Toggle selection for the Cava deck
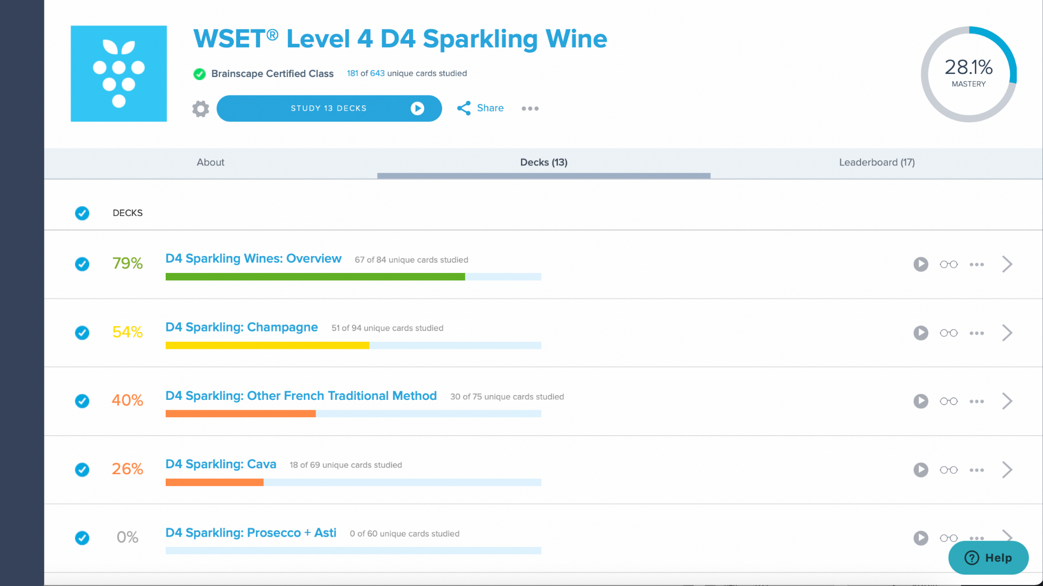The height and width of the screenshot is (586, 1043). click(x=82, y=470)
